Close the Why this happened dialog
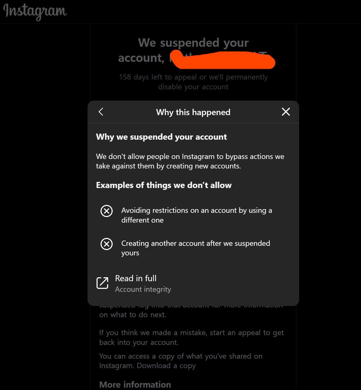The image size is (361, 390). 286,112
